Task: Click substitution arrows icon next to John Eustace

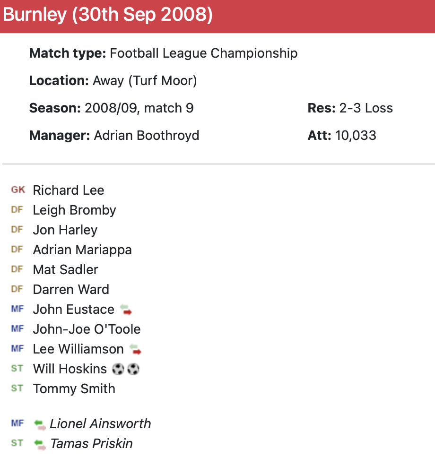Action: point(126,310)
